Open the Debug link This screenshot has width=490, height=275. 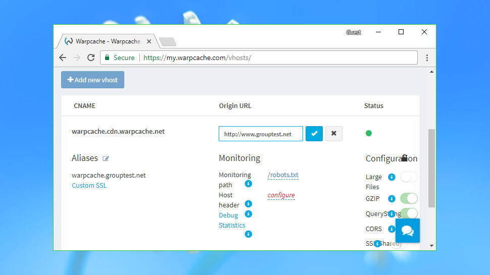(x=228, y=215)
